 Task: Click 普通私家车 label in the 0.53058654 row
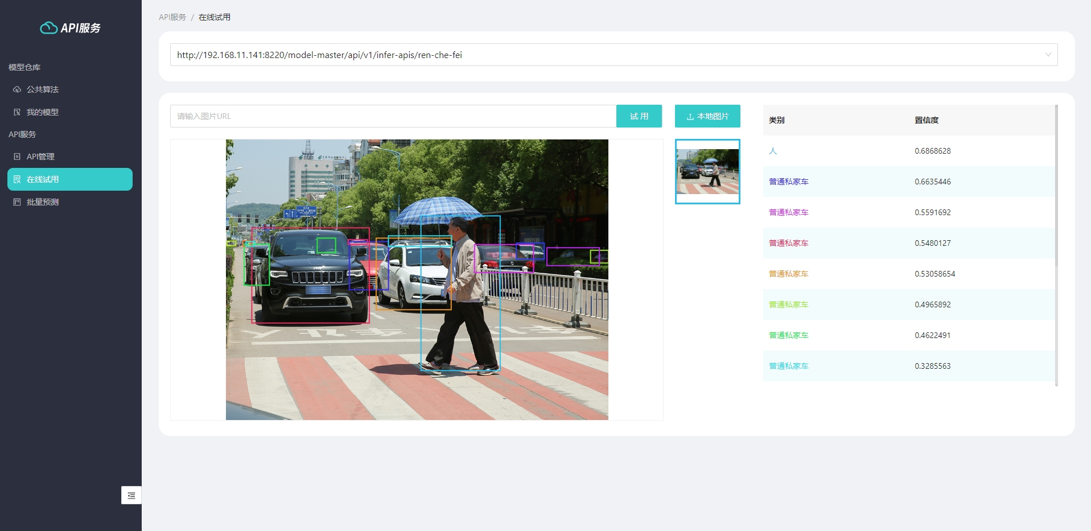(x=789, y=274)
